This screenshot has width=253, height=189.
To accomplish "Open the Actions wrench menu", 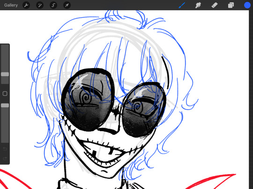I will point(26,5).
